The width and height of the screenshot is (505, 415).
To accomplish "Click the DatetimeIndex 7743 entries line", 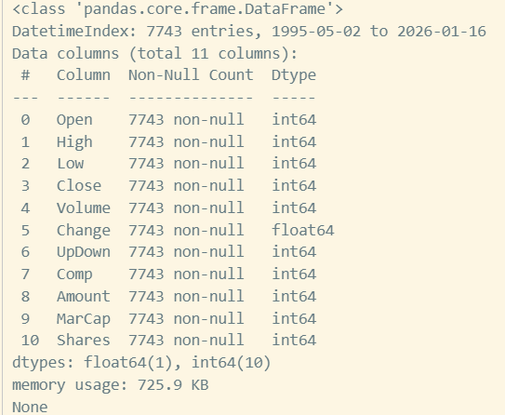I will (x=249, y=32).
